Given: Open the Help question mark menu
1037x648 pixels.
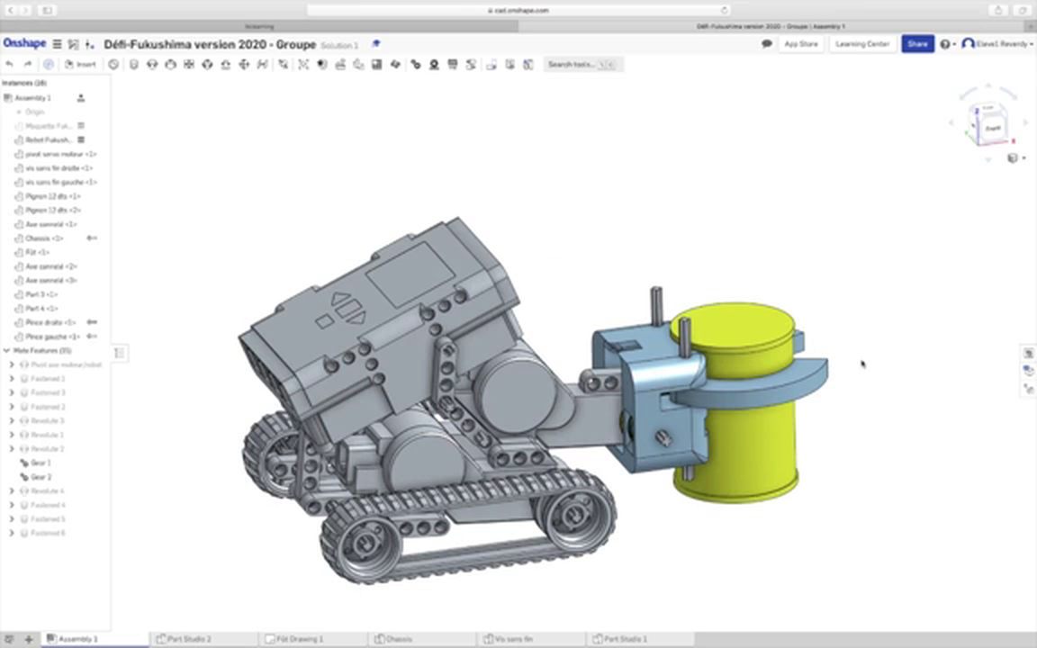Looking at the screenshot, I should (x=945, y=44).
